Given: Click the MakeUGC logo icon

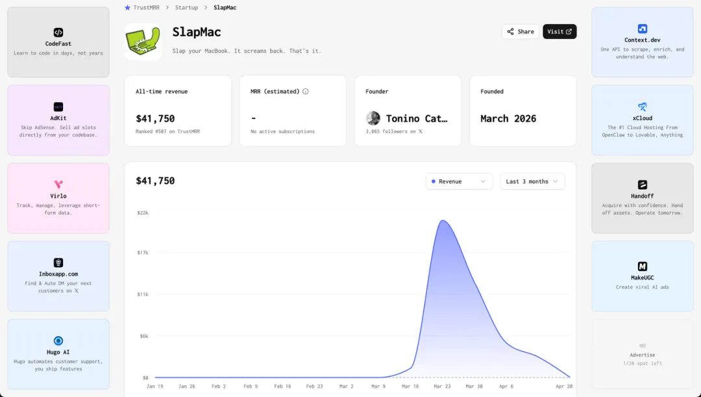Looking at the screenshot, I should click(642, 266).
